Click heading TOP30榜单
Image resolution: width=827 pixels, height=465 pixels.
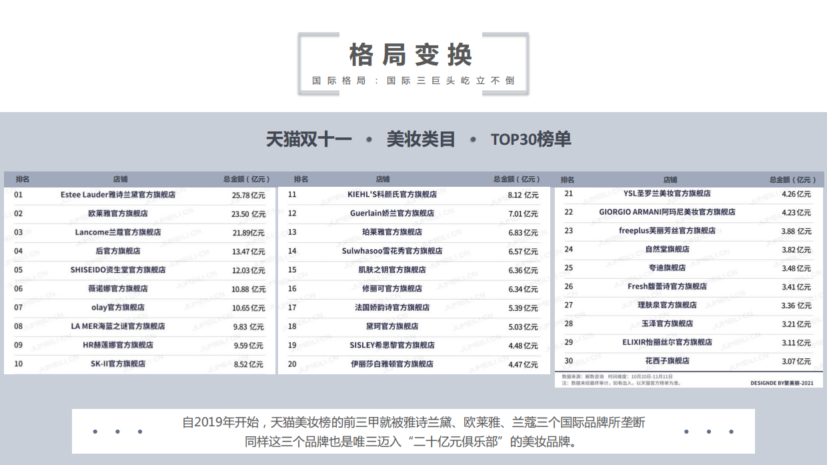531,139
